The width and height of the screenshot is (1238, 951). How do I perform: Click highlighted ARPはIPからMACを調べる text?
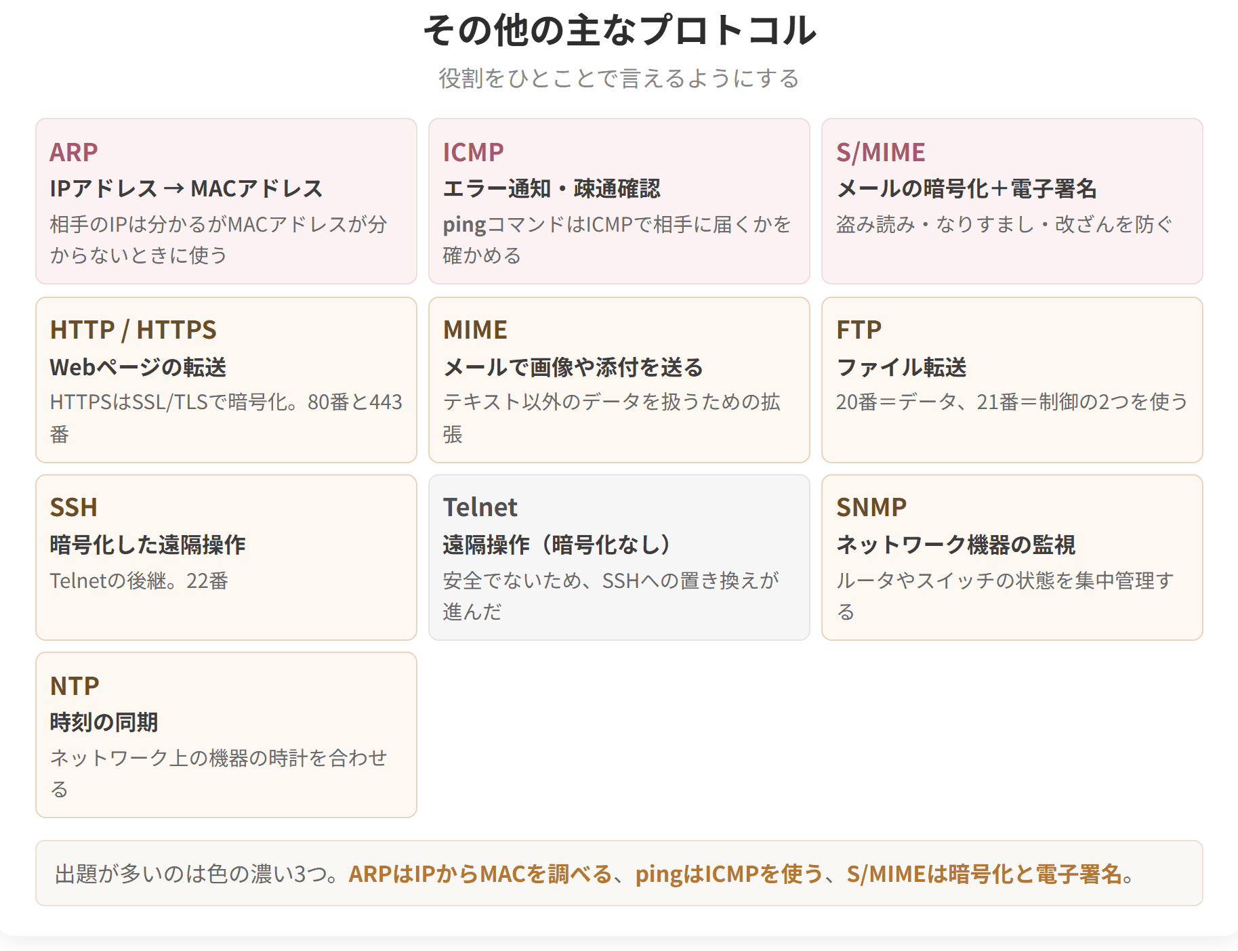(480, 874)
